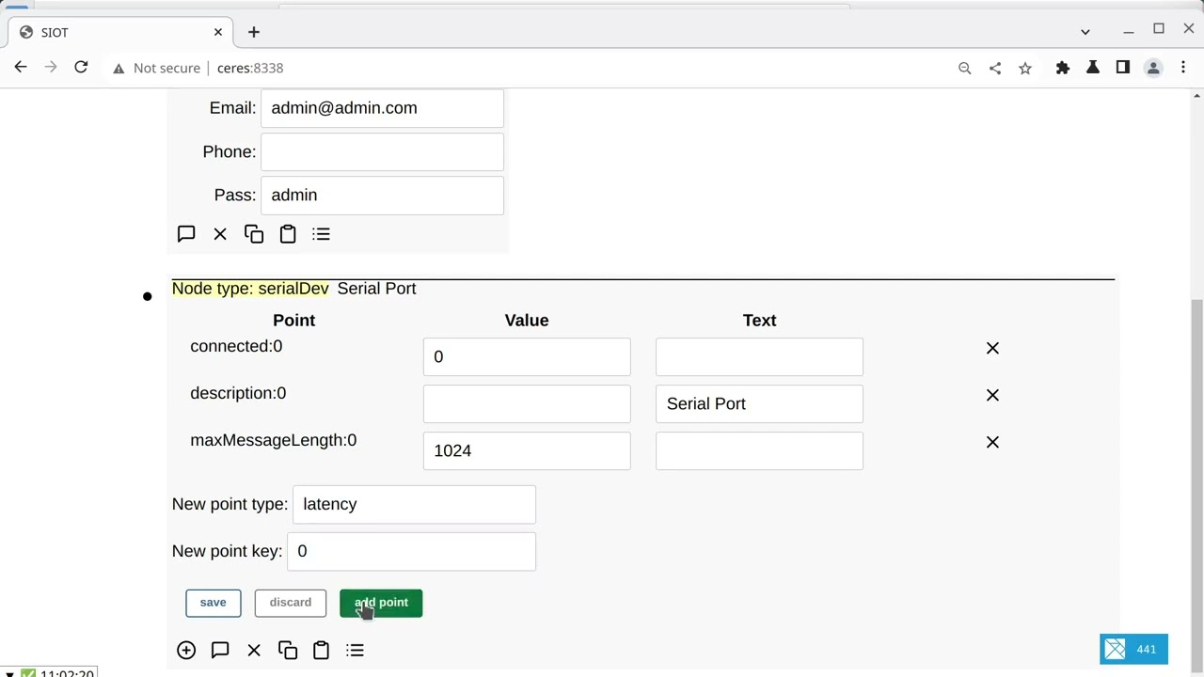
Task: Go back in browser history
Action: coord(21,68)
